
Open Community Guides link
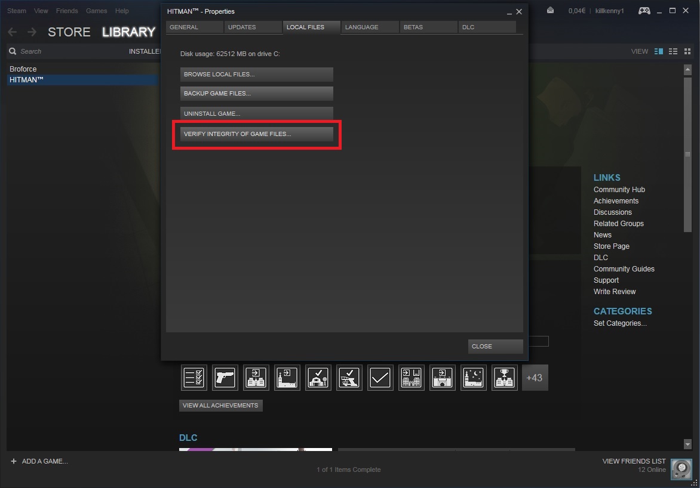click(x=624, y=269)
